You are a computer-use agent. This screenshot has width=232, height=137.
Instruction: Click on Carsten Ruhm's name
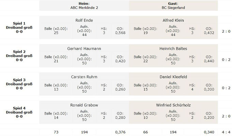point(84,77)
